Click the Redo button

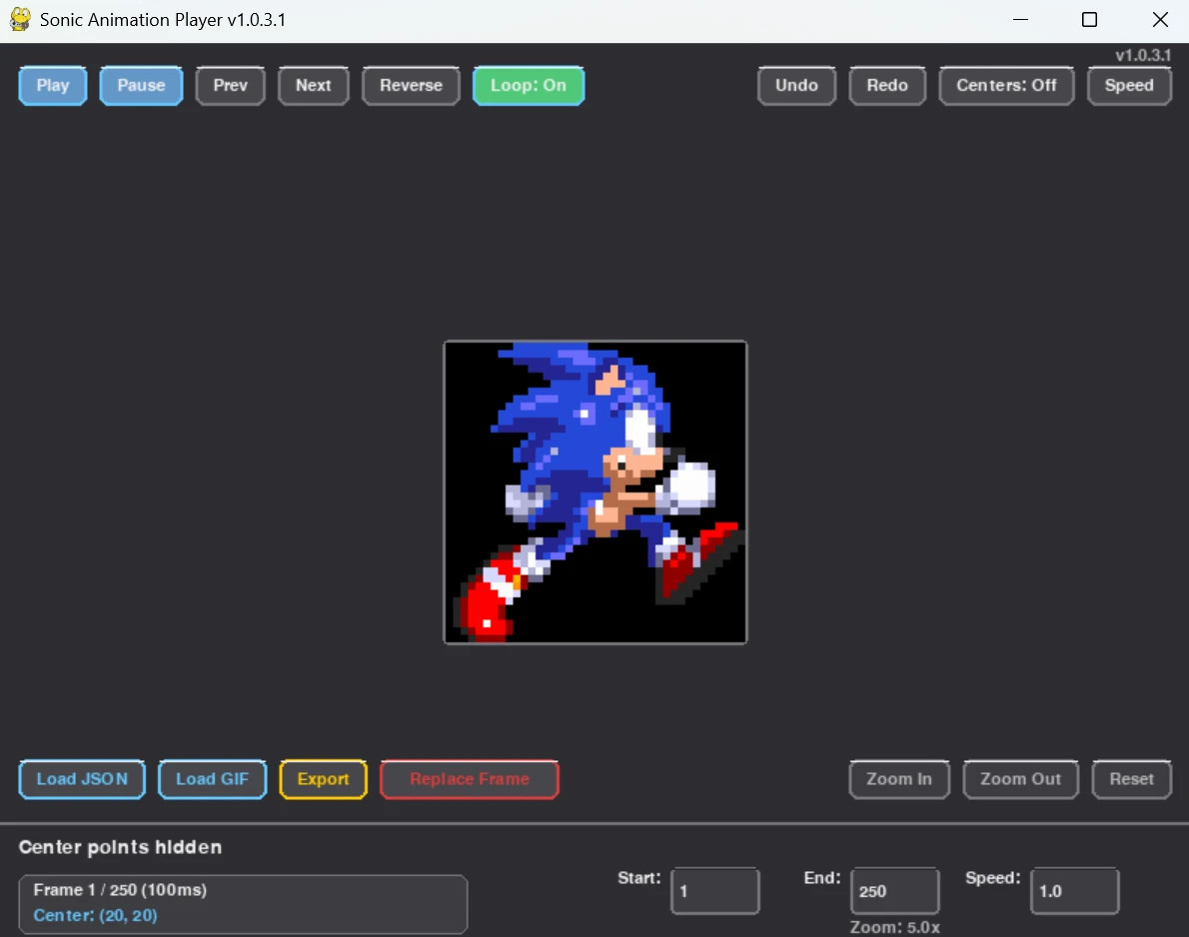point(887,86)
